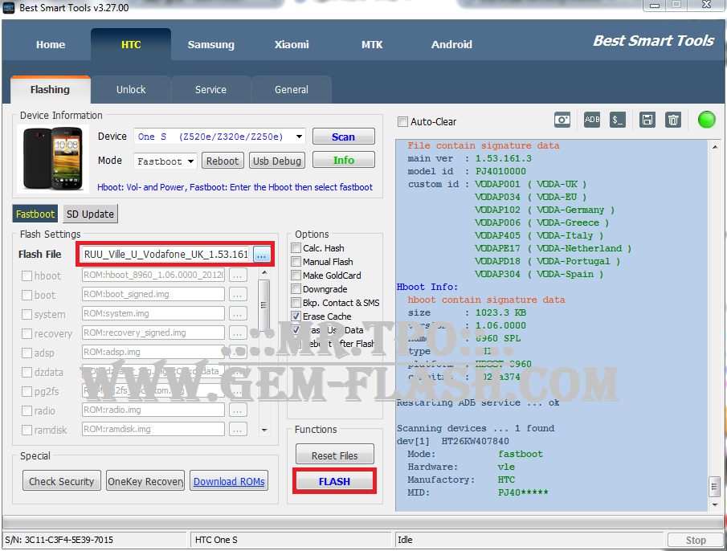
Task: Click the Reboot button
Action: pyautogui.click(x=223, y=161)
